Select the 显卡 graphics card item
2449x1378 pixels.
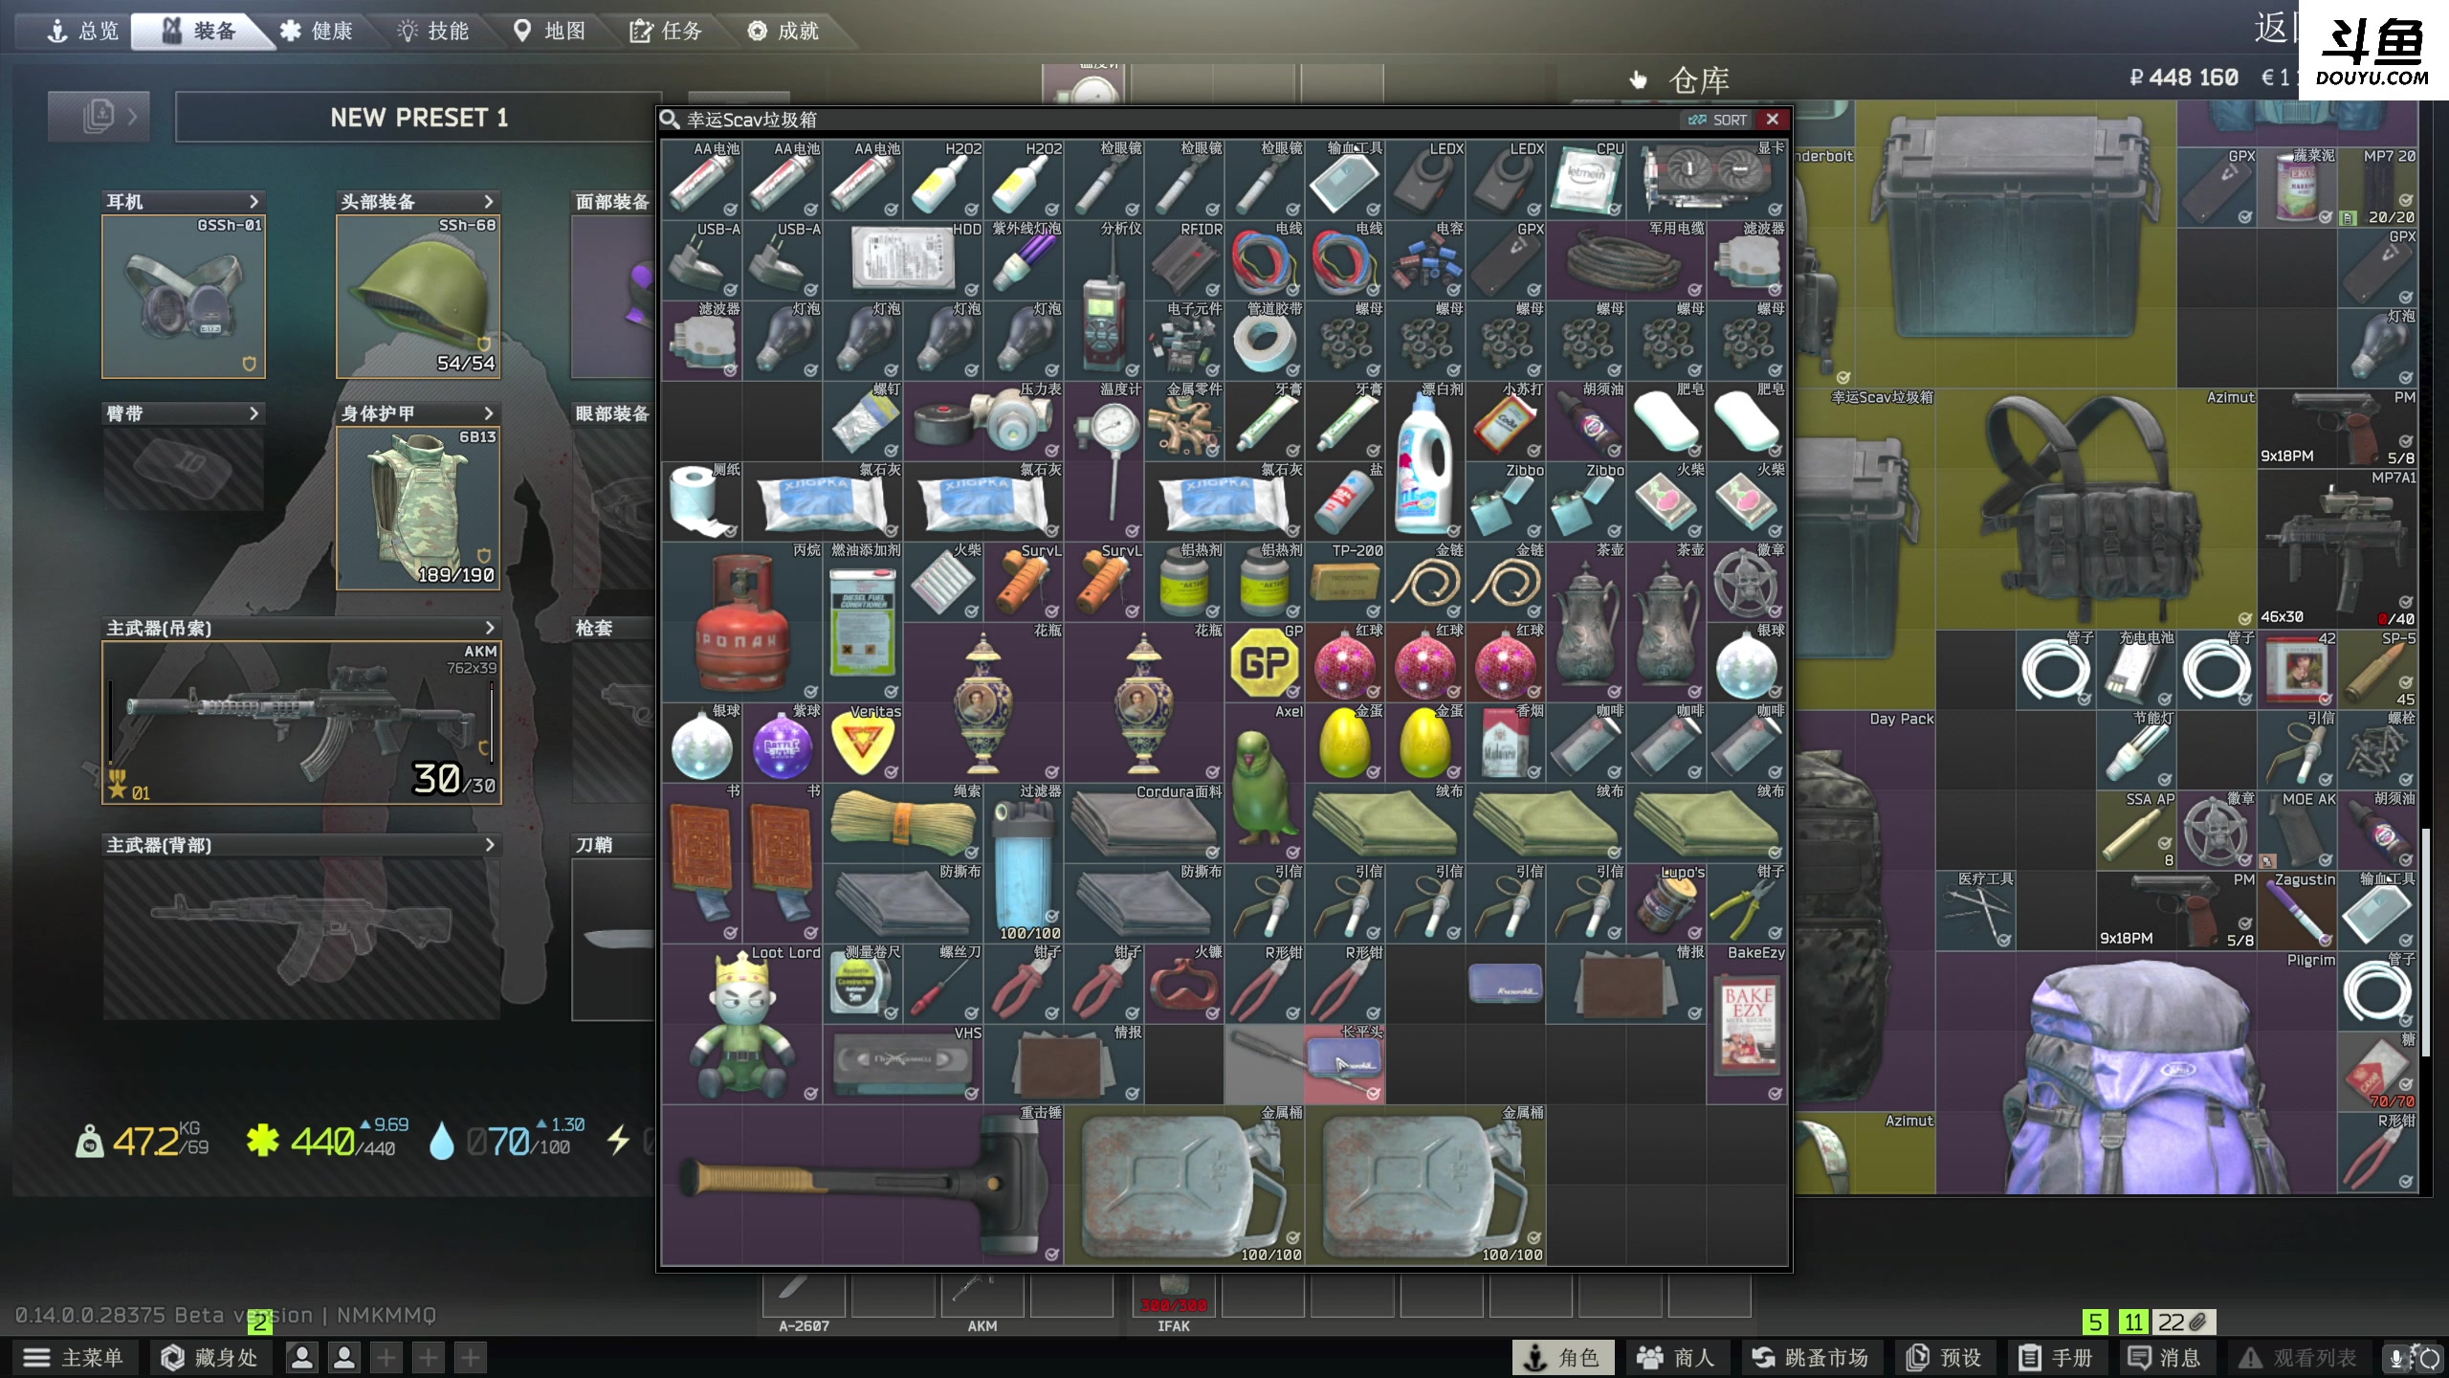click(1707, 180)
